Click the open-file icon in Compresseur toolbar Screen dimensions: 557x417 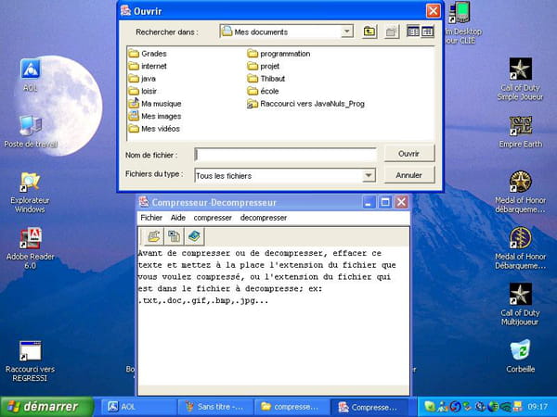pyautogui.click(x=153, y=236)
